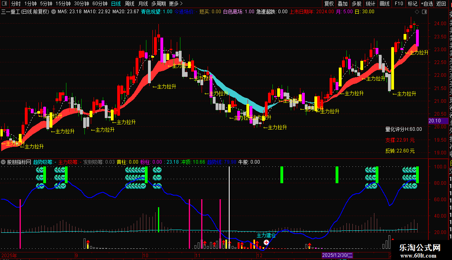Open the 画线 drawing tools
The image size is (452, 260).
(384, 4)
